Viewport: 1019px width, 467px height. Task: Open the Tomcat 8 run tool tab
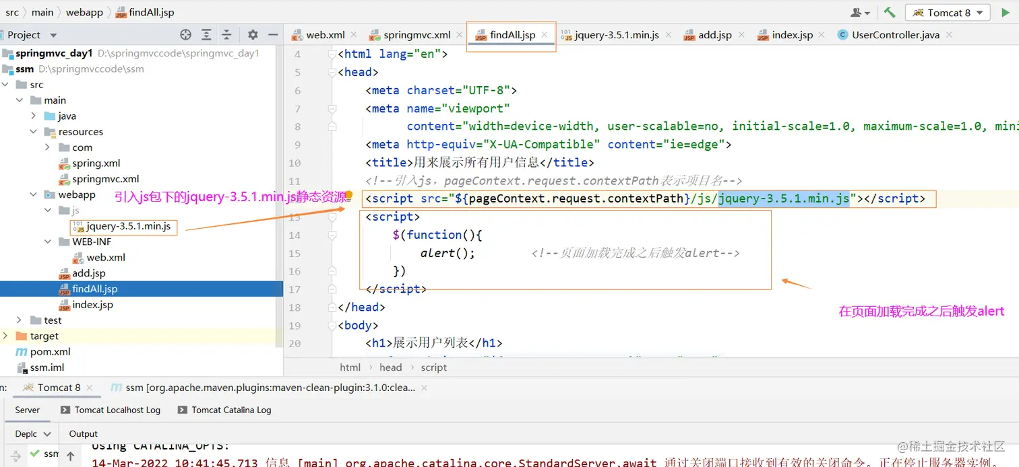tap(52, 388)
